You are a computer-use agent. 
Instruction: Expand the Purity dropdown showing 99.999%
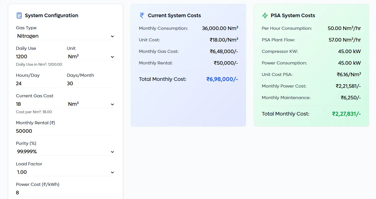pyautogui.click(x=66, y=152)
